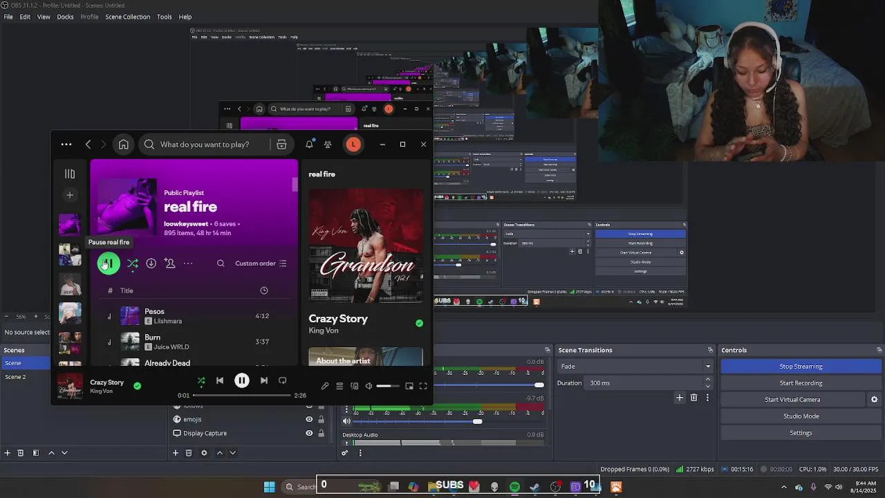Image resolution: width=885 pixels, height=498 pixels.
Task: Invite collaborators to the real fire playlist
Action: [x=169, y=264]
